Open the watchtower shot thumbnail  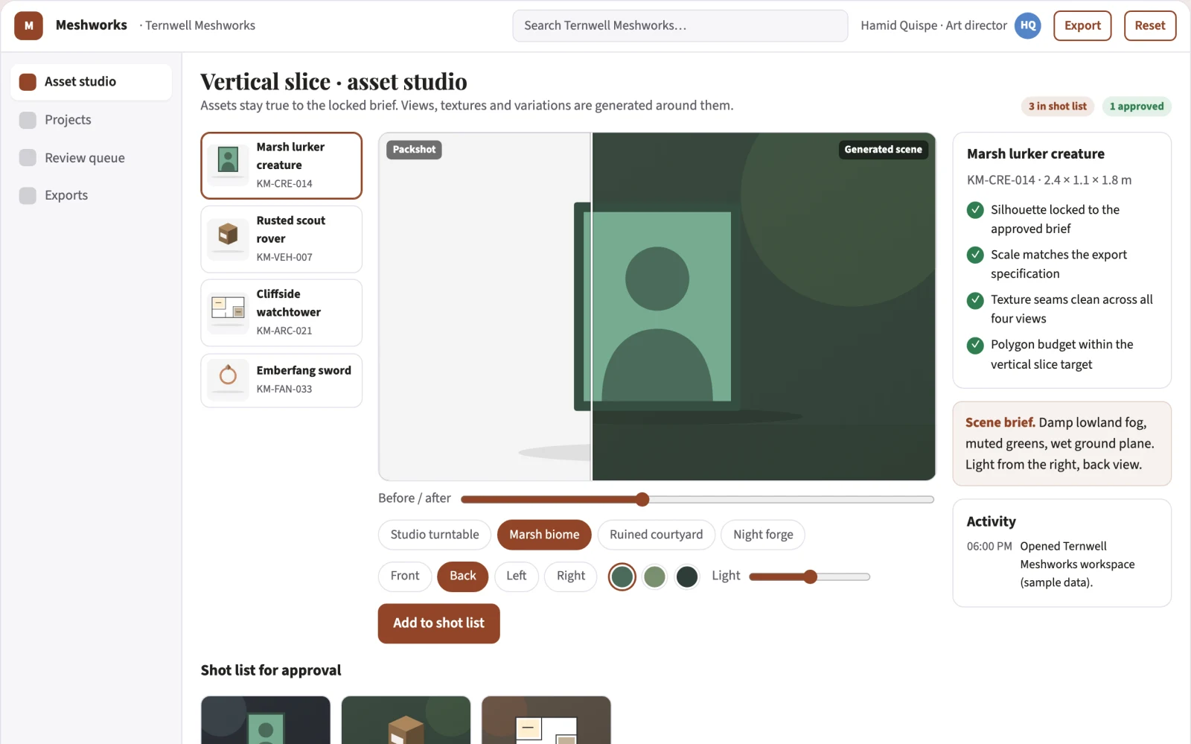pyautogui.click(x=546, y=720)
